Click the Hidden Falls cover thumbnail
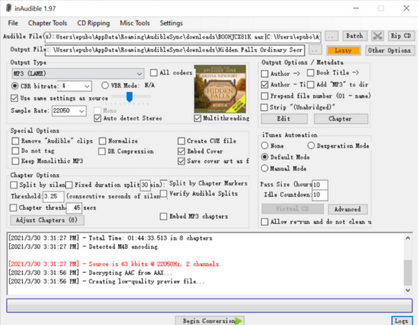 point(220,89)
